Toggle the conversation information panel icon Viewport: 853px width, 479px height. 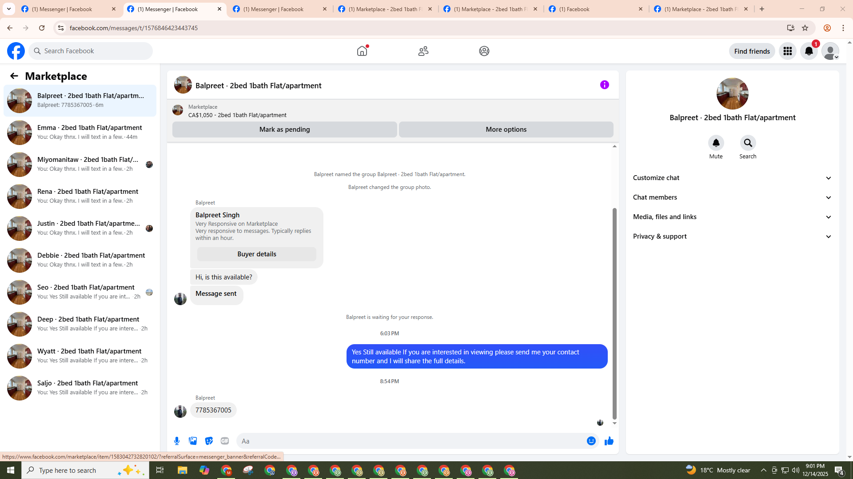[x=604, y=85]
